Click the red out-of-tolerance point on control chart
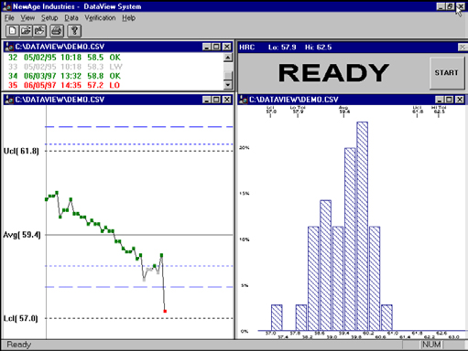This screenshot has width=468, height=351. click(165, 311)
